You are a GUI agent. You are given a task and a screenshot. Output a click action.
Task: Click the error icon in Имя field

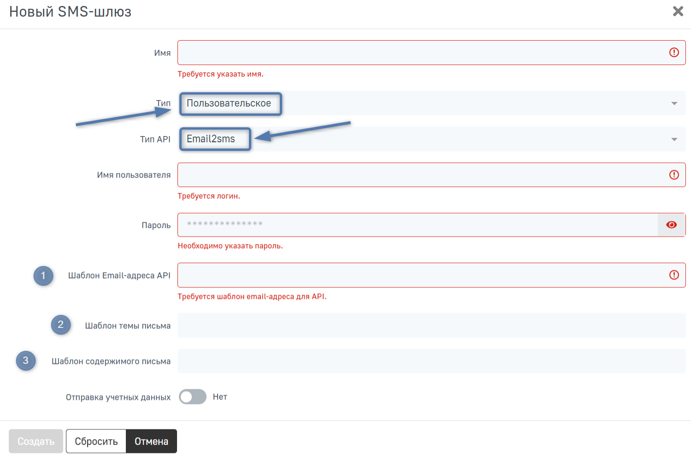[674, 53]
